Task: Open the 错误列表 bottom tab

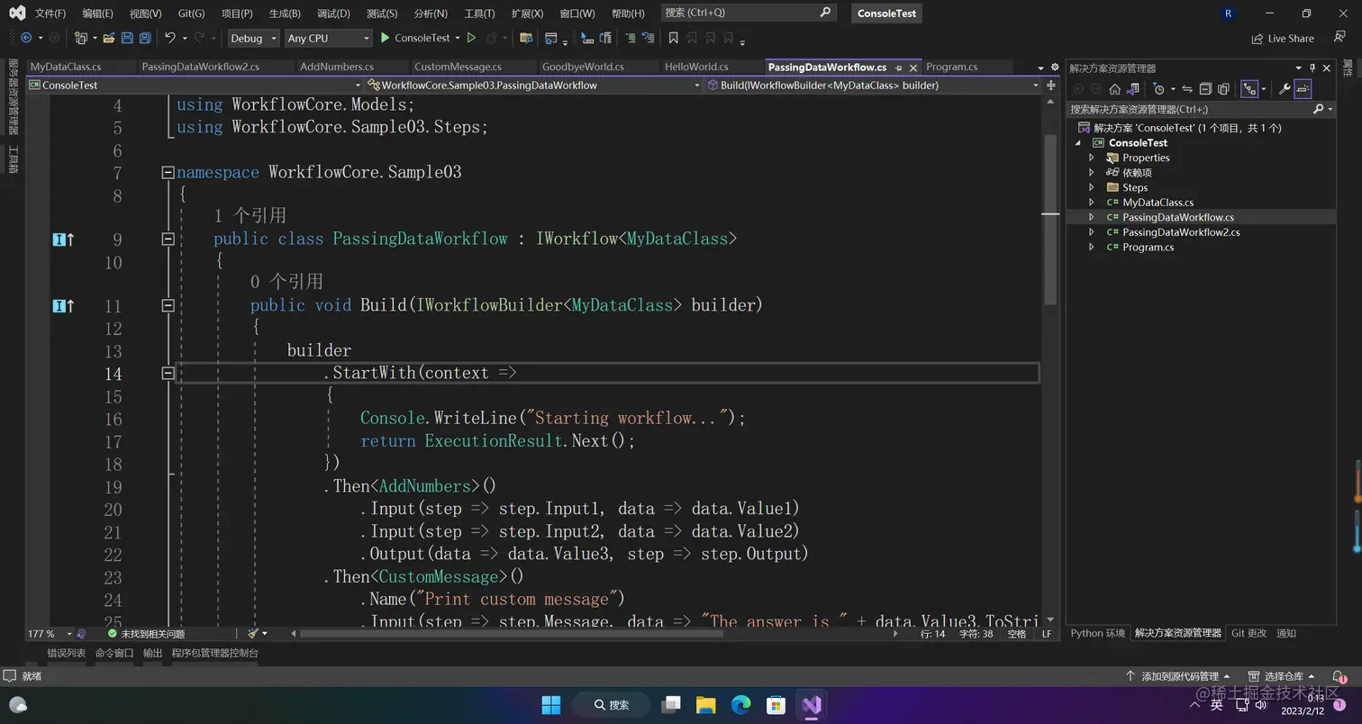Action: tap(66, 653)
